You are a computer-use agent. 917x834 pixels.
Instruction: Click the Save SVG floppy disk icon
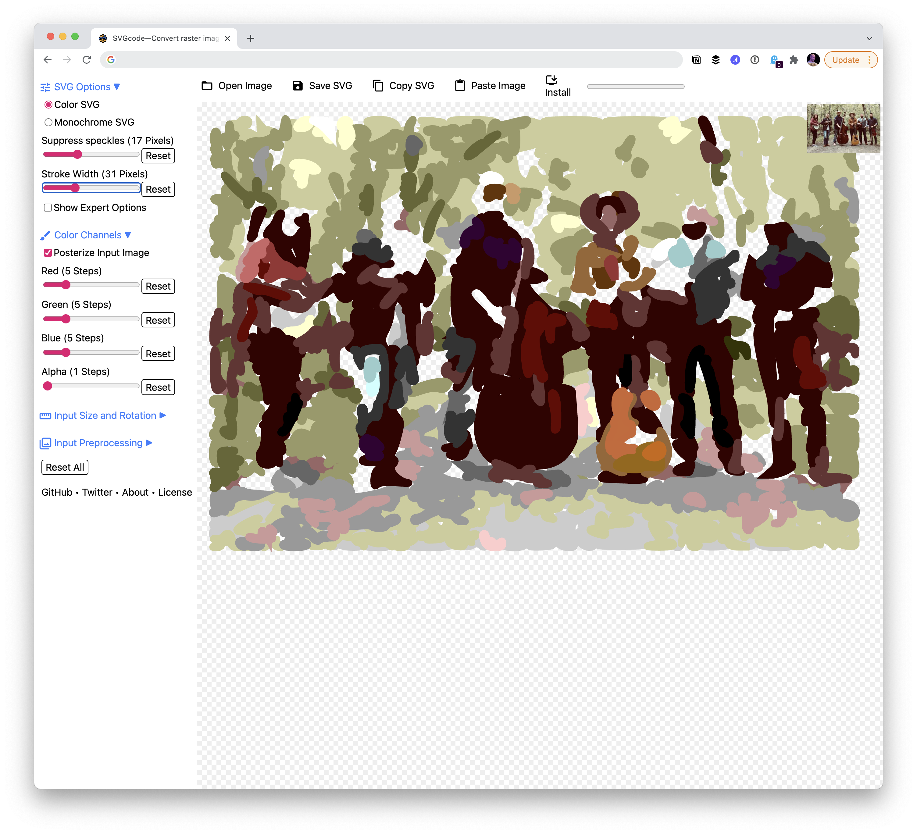[x=298, y=85]
